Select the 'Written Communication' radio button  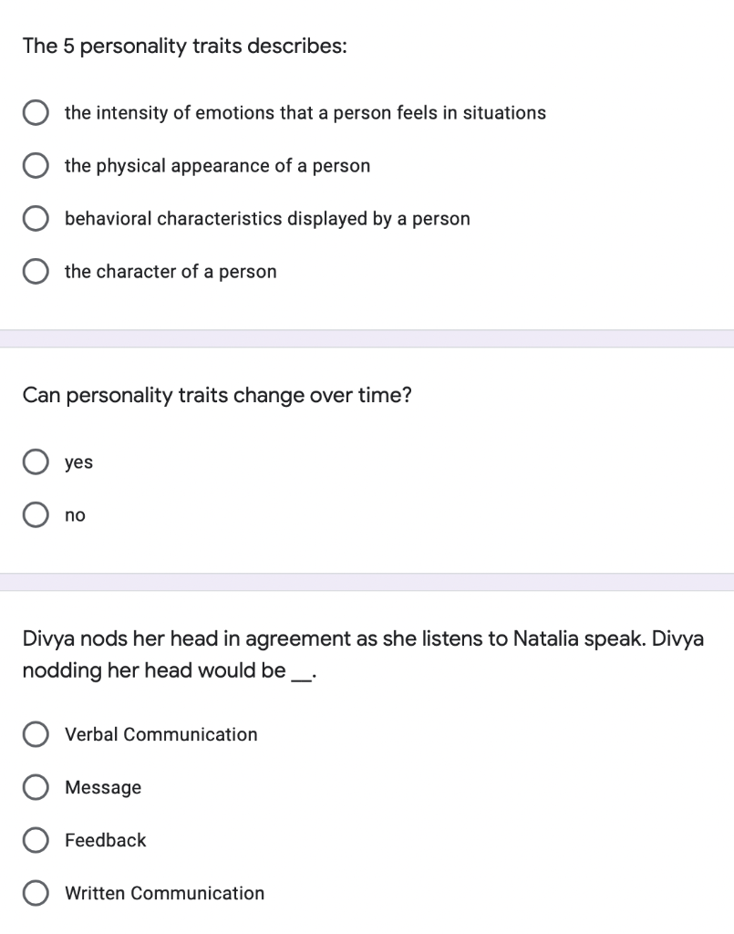[36, 893]
